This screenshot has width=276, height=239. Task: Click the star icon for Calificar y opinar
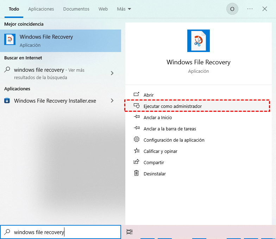[137, 151]
